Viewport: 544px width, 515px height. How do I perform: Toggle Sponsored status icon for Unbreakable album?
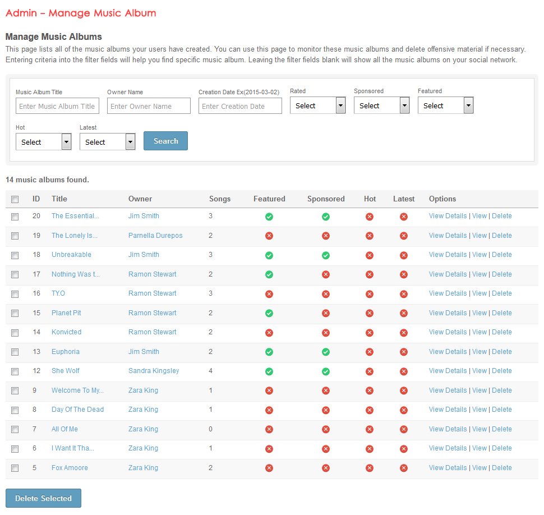(x=326, y=255)
